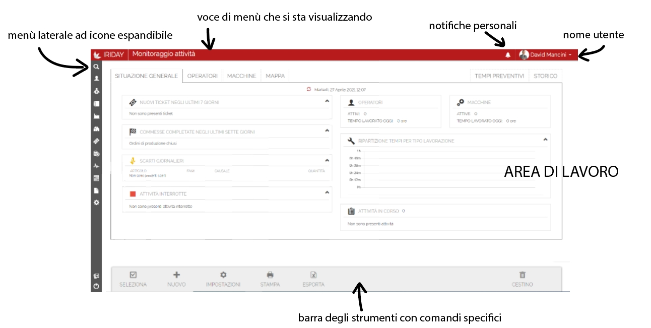Screen dimensions: 651x328
Task: Click the power logout icon in sidebar
Action: click(96, 286)
